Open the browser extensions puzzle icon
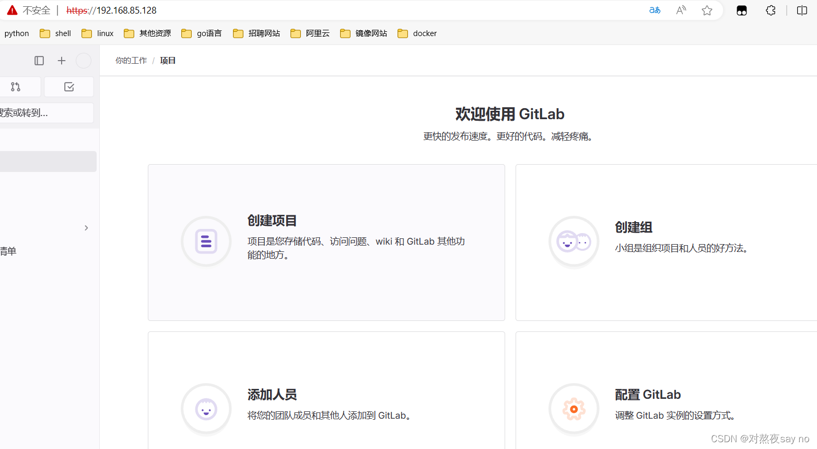817x449 pixels. click(771, 10)
